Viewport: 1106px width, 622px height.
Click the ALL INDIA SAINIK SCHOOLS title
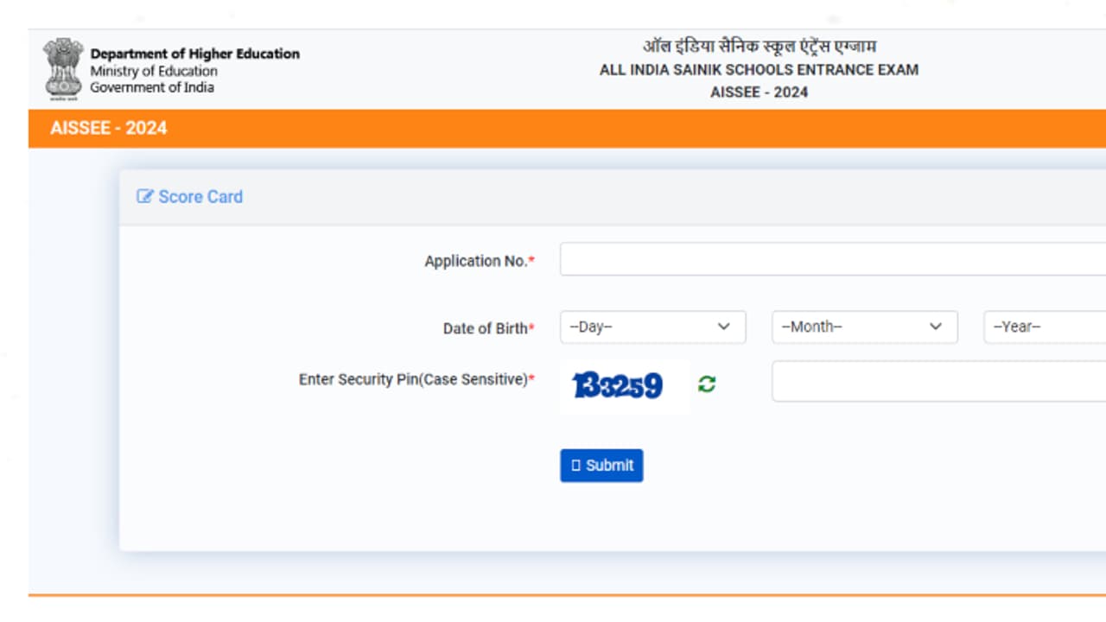pos(759,70)
